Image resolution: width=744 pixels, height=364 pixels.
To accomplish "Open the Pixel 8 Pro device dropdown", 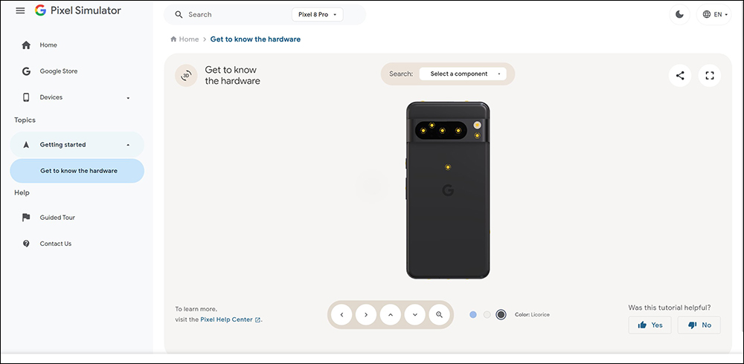I will 318,15.
